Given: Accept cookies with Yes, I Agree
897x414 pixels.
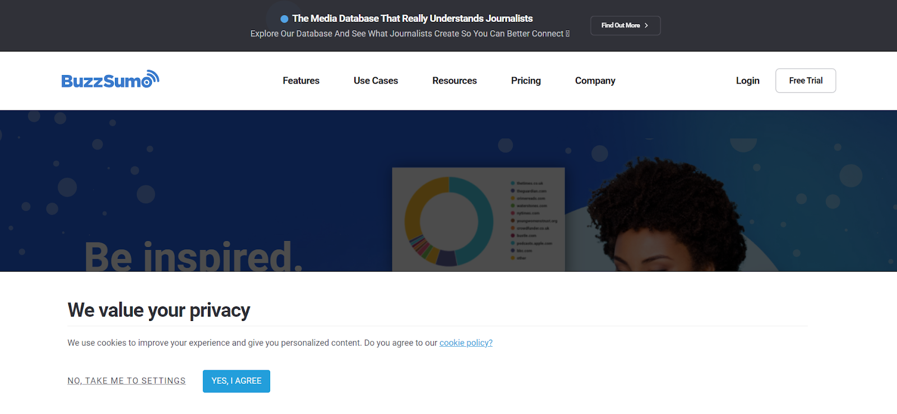Looking at the screenshot, I should (237, 381).
